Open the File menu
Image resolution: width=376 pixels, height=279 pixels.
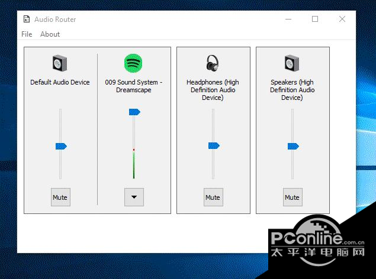(x=27, y=34)
